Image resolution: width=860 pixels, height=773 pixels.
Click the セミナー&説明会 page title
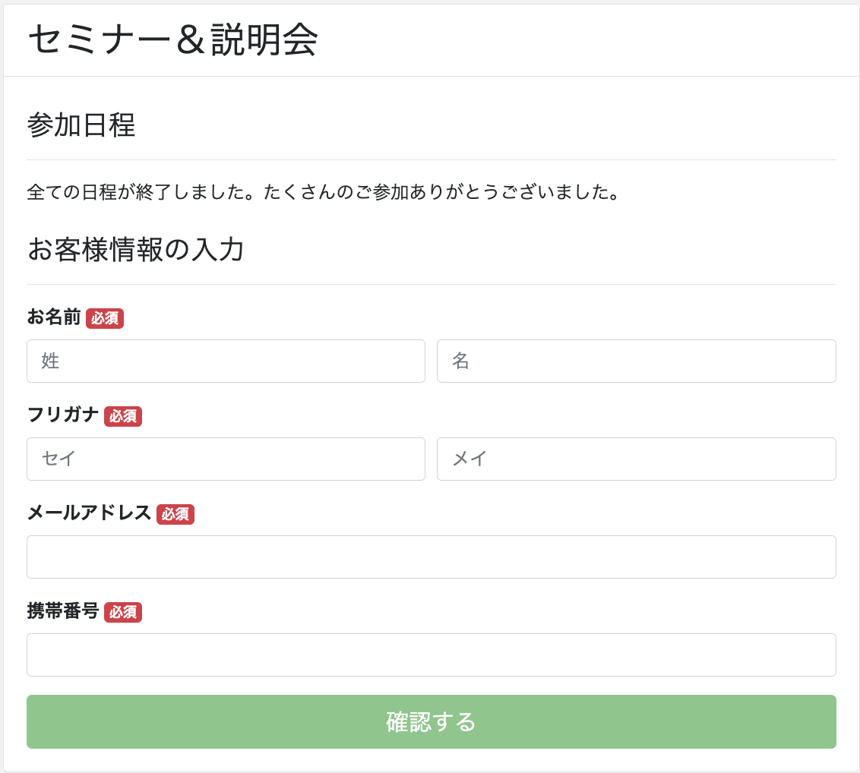coord(172,40)
